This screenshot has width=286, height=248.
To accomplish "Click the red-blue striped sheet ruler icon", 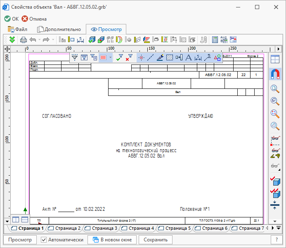I will point(147,40).
